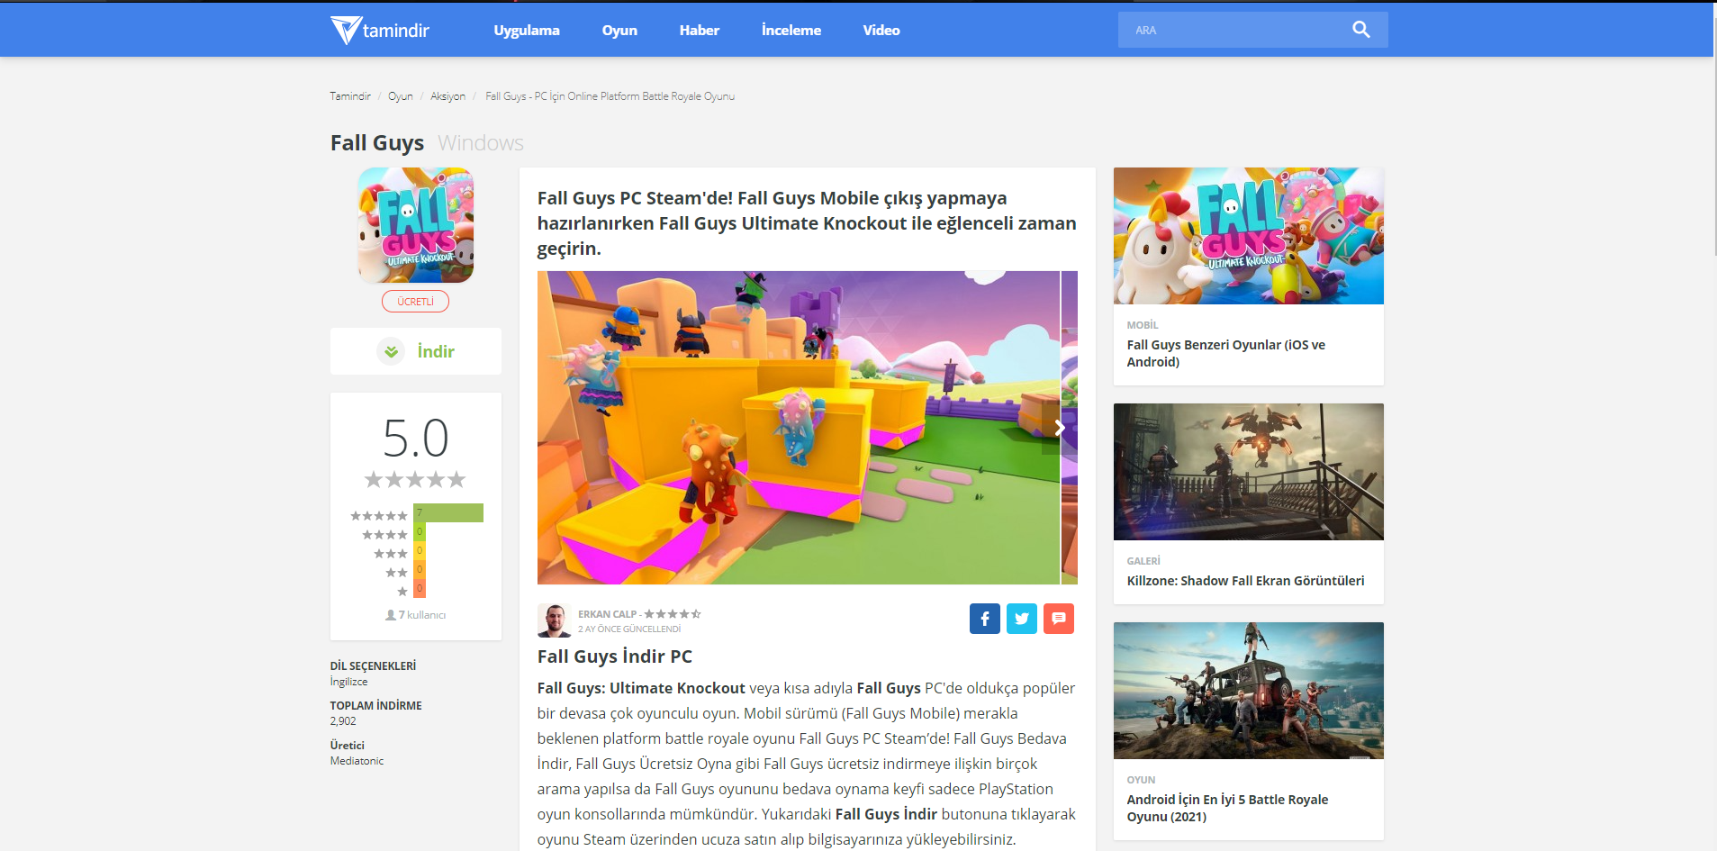Open the Uygulama menu
This screenshot has height=851, width=1717.
(x=527, y=30)
